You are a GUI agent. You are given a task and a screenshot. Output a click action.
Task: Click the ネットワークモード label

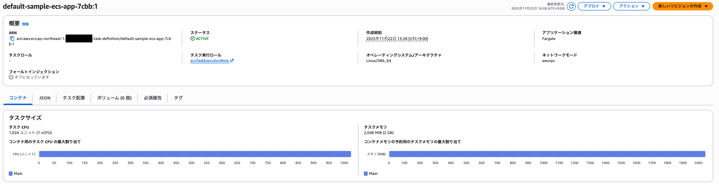pyautogui.click(x=559, y=55)
